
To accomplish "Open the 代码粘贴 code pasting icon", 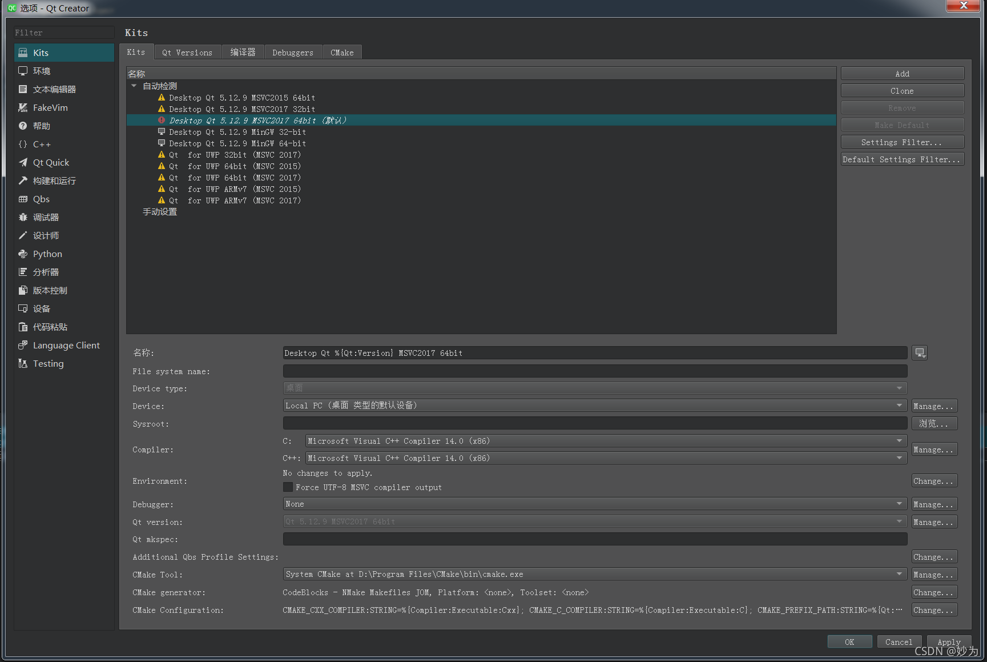I will (23, 327).
